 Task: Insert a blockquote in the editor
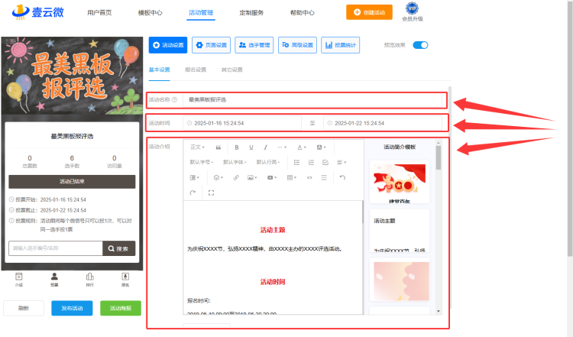click(219, 147)
